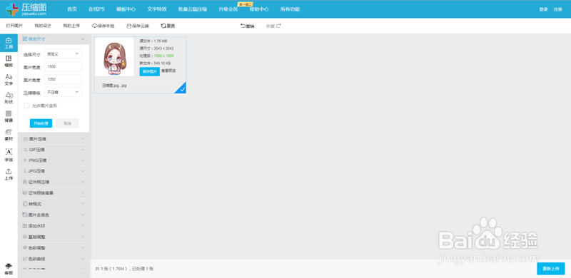Click the cartoon girl image thumbnail
Image resolution: width=571 pixels, height=278 pixels.
point(114,56)
